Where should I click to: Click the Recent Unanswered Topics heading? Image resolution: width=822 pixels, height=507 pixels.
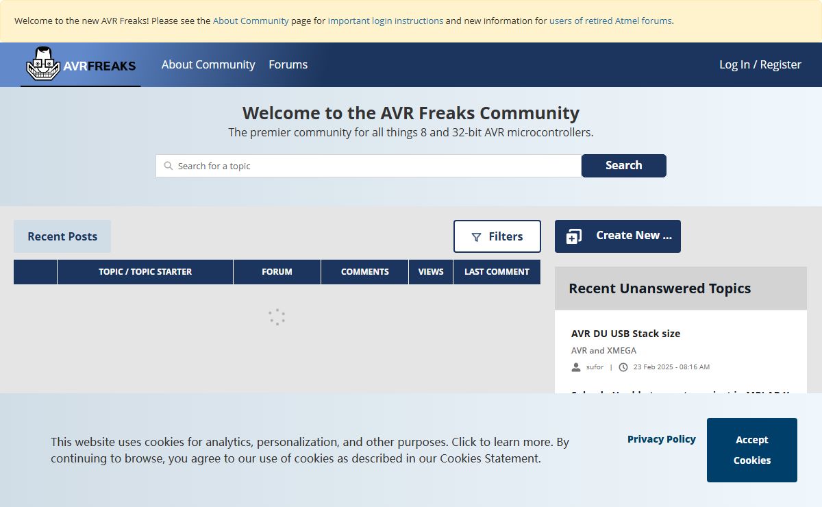tap(660, 288)
